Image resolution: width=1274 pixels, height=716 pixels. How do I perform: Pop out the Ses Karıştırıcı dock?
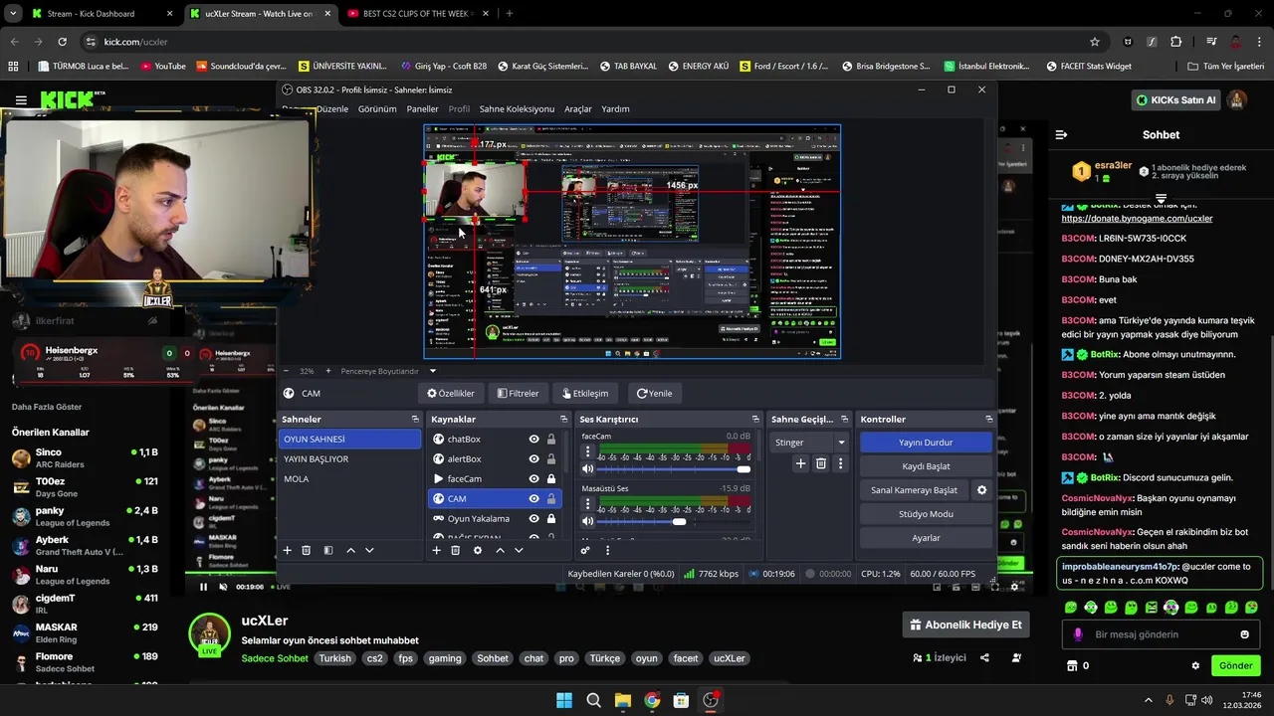pos(755,419)
